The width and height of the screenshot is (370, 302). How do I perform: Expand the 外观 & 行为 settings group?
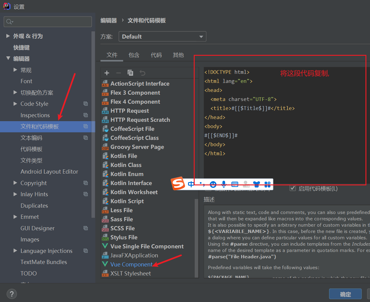click(x=8, y=36)
